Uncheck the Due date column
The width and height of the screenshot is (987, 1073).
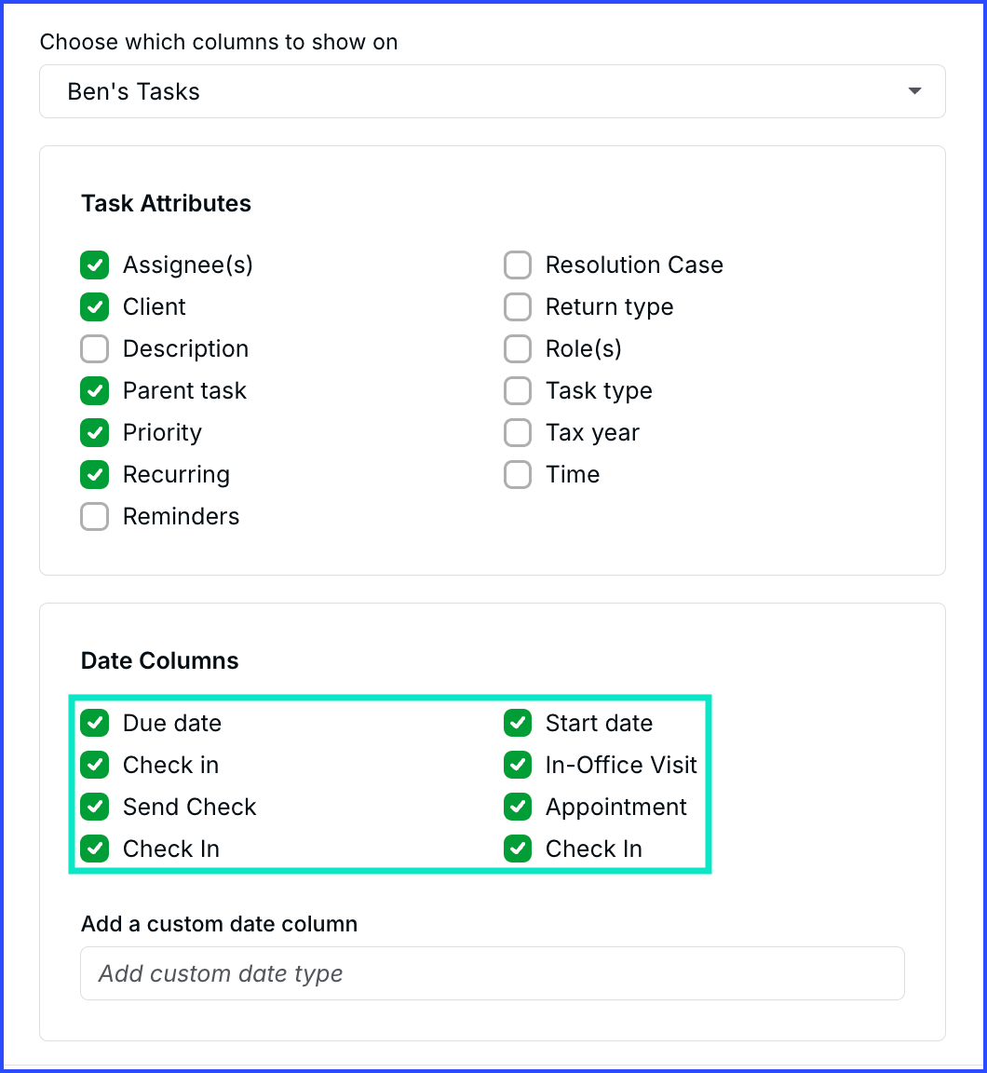pyautogui.click(x=94, y=724)
